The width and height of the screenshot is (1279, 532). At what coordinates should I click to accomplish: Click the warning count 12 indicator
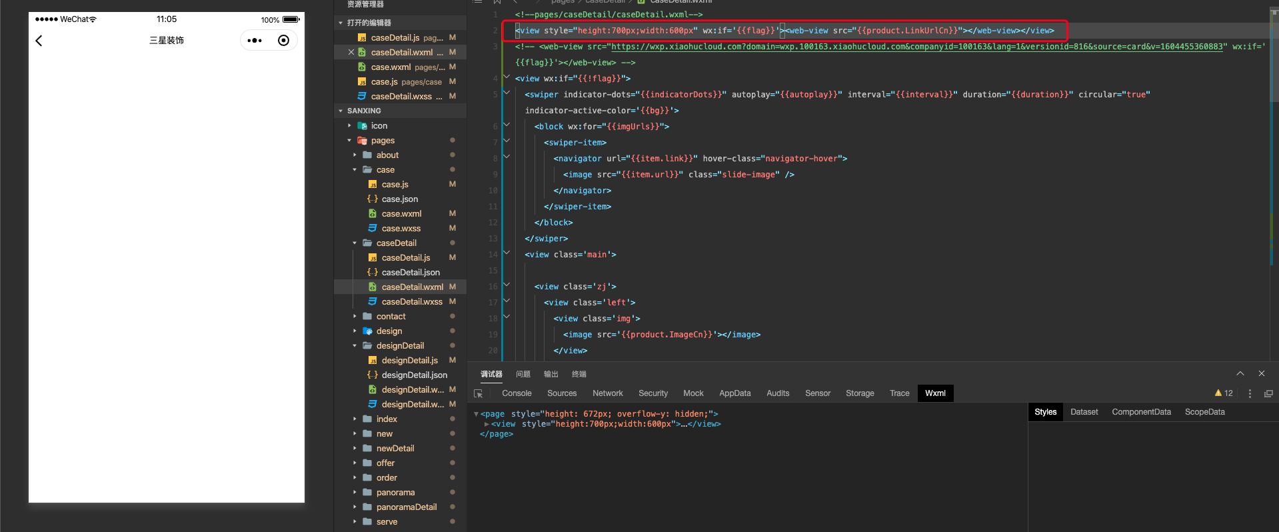pos(1224,393)
